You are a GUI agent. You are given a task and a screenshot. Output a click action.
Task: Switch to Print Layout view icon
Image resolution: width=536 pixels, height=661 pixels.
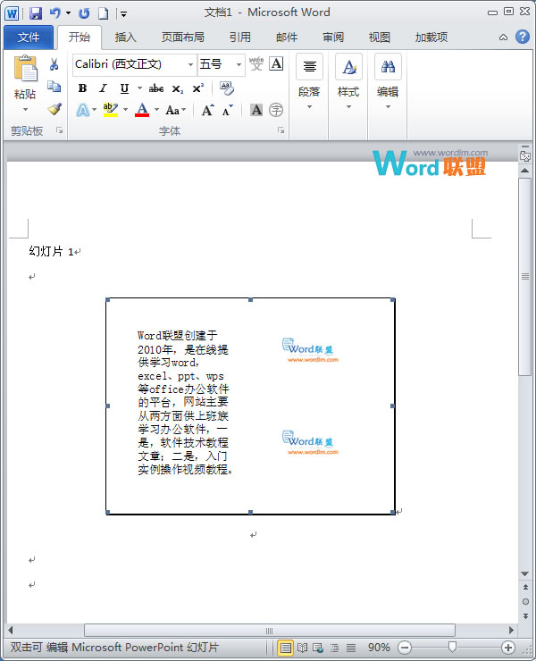click(x=286, y=647)
